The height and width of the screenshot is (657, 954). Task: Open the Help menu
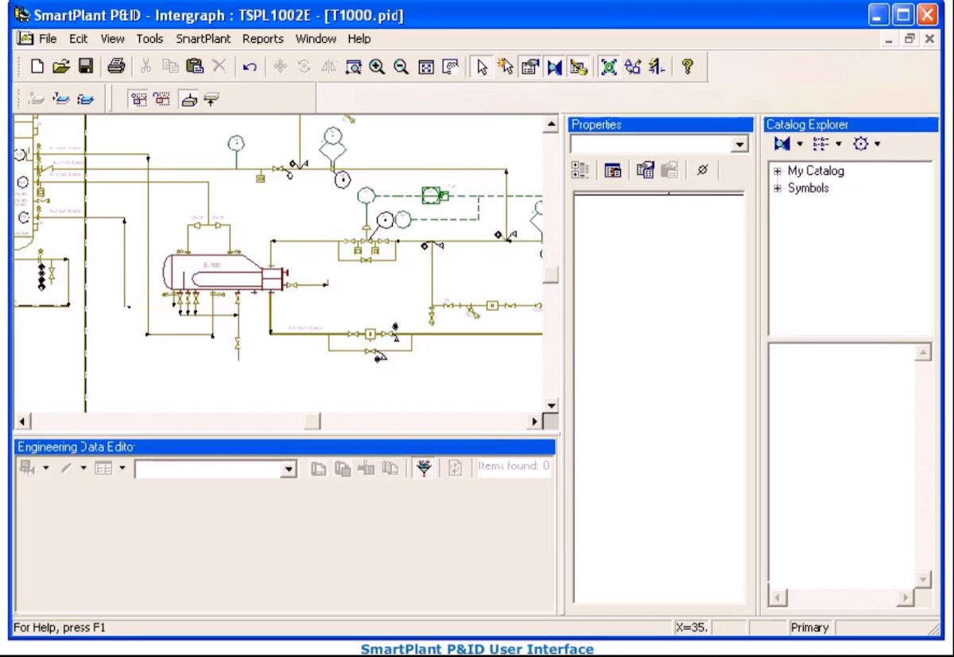359,38
